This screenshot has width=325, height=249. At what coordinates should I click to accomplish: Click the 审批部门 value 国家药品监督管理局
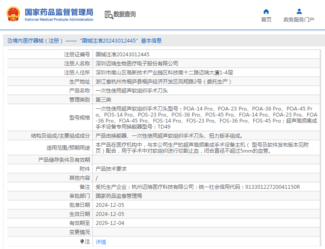tap(119, 196)
